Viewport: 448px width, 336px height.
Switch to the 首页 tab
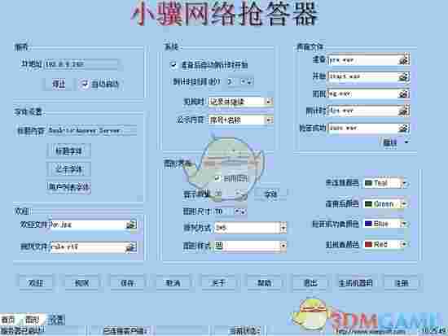coord(8,320)
